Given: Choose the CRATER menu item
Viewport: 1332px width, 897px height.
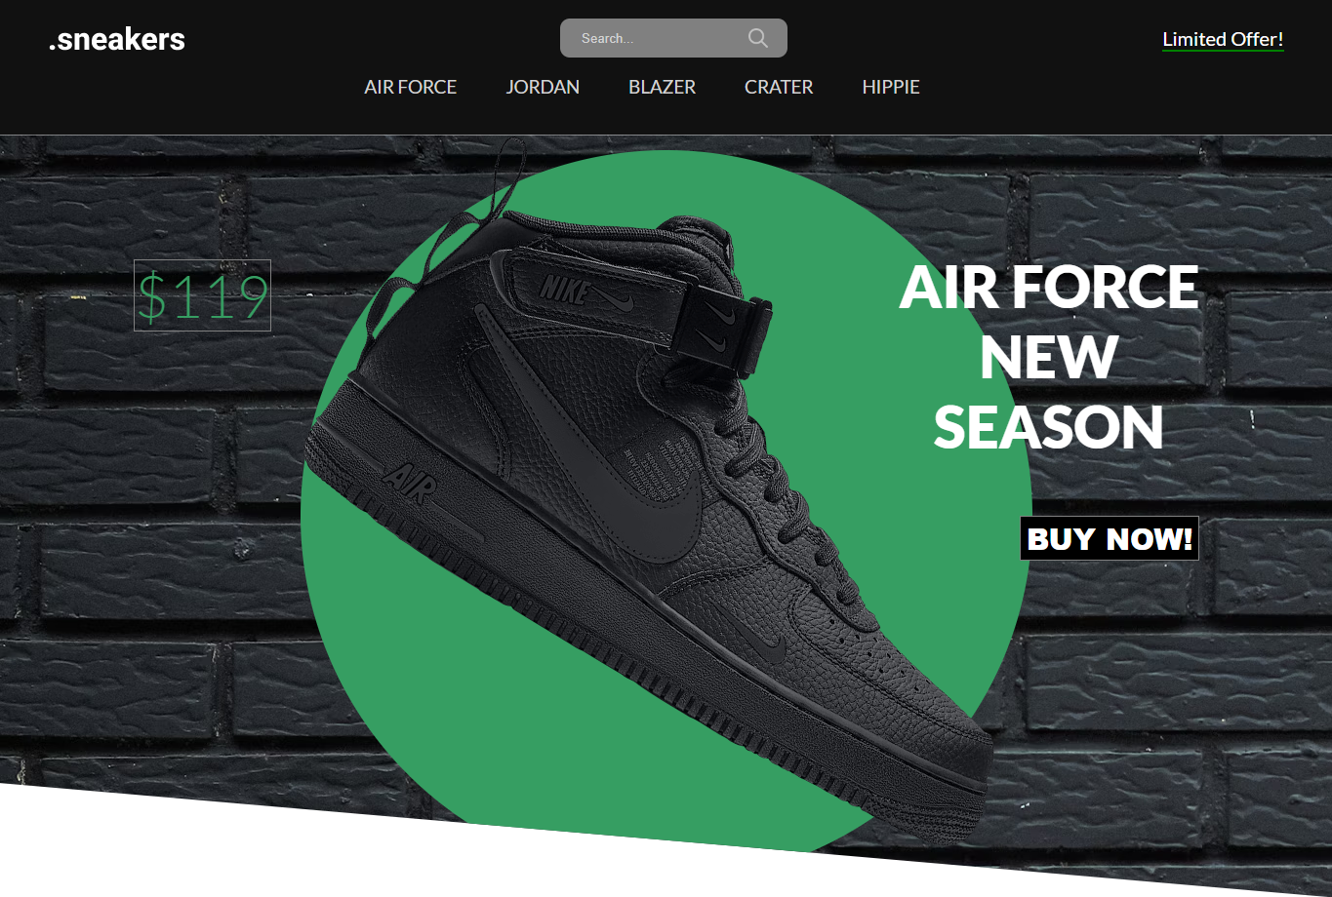Looking at the screenshot, I should tap(779, 87).
